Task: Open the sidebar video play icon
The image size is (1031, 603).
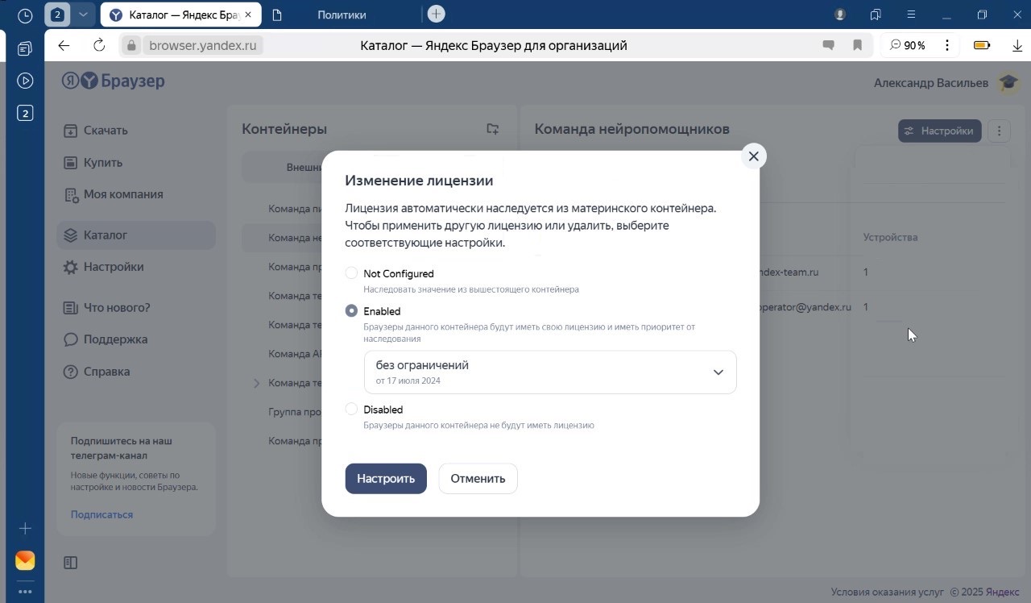Action: click(x=25, y=81)
